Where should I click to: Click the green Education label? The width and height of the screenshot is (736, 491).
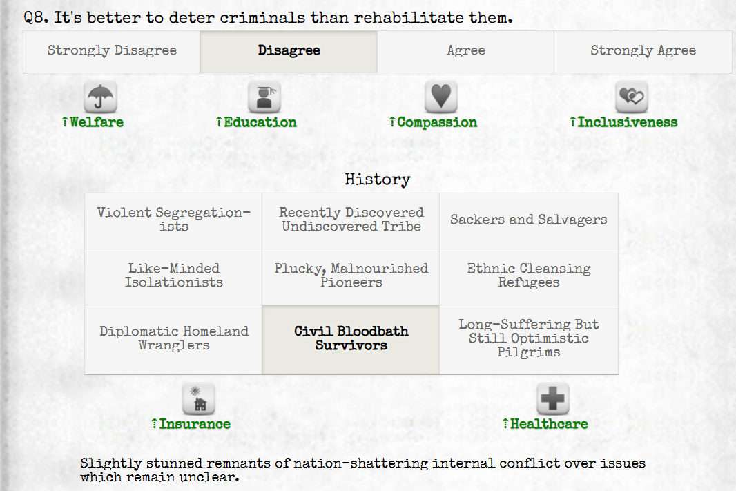[260, 122]
